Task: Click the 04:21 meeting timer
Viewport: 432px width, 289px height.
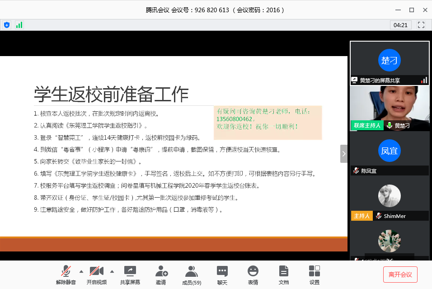Action: point(400,25)
